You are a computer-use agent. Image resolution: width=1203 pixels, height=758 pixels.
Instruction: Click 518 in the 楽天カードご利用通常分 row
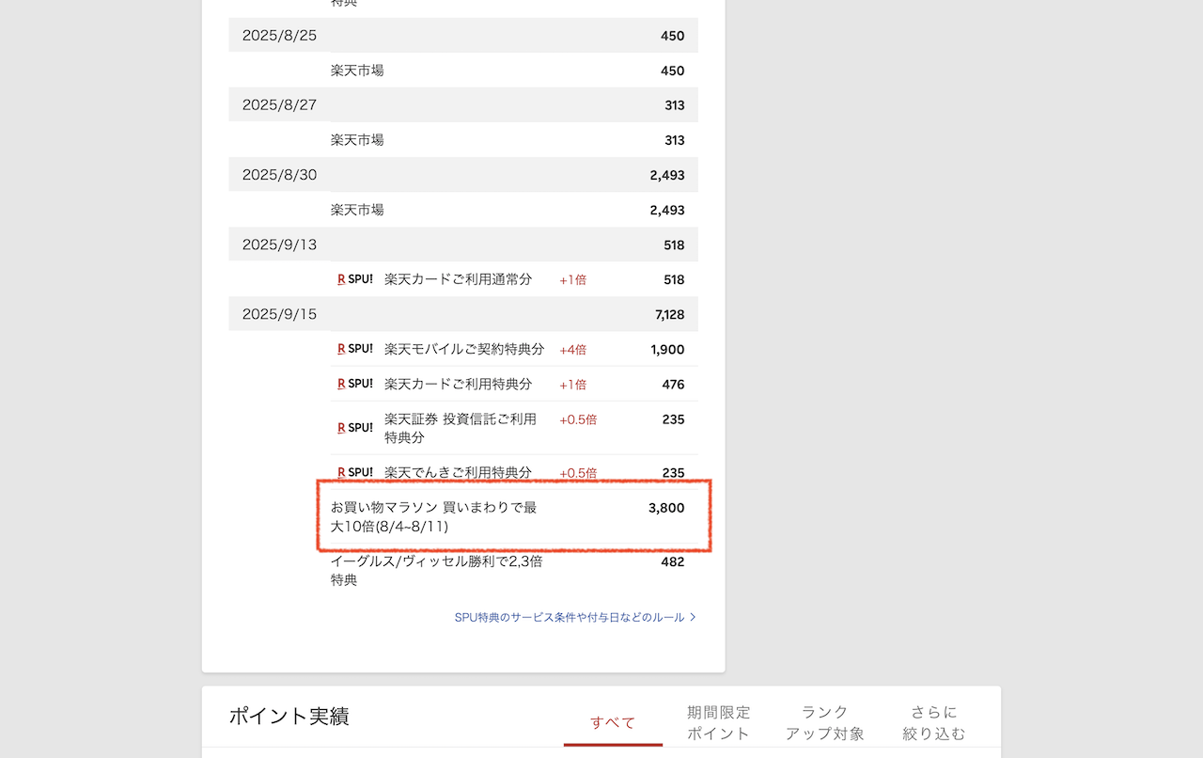[673, 279]
